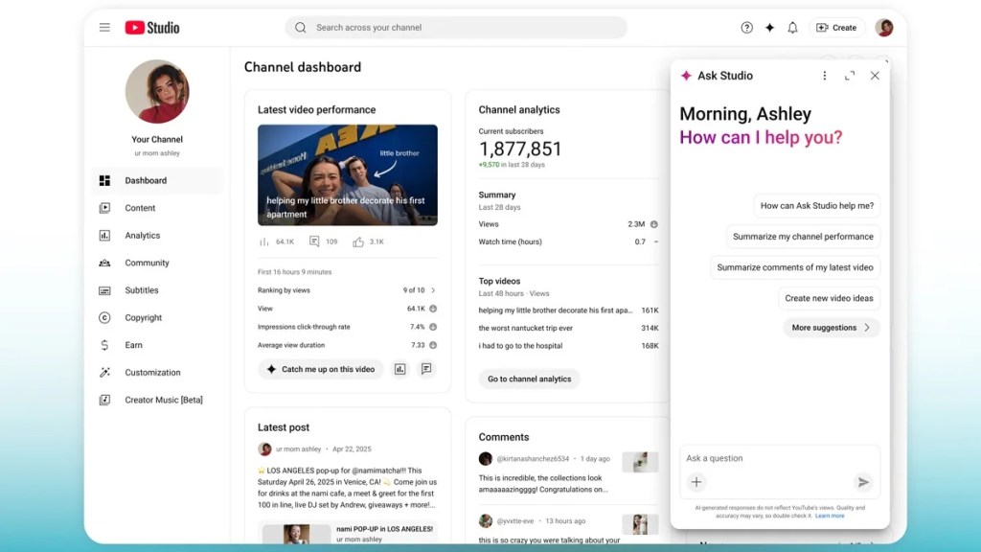This screenshot has height=552, width=981.
Task: Click the help question mark icon
Action: point(747,28)
